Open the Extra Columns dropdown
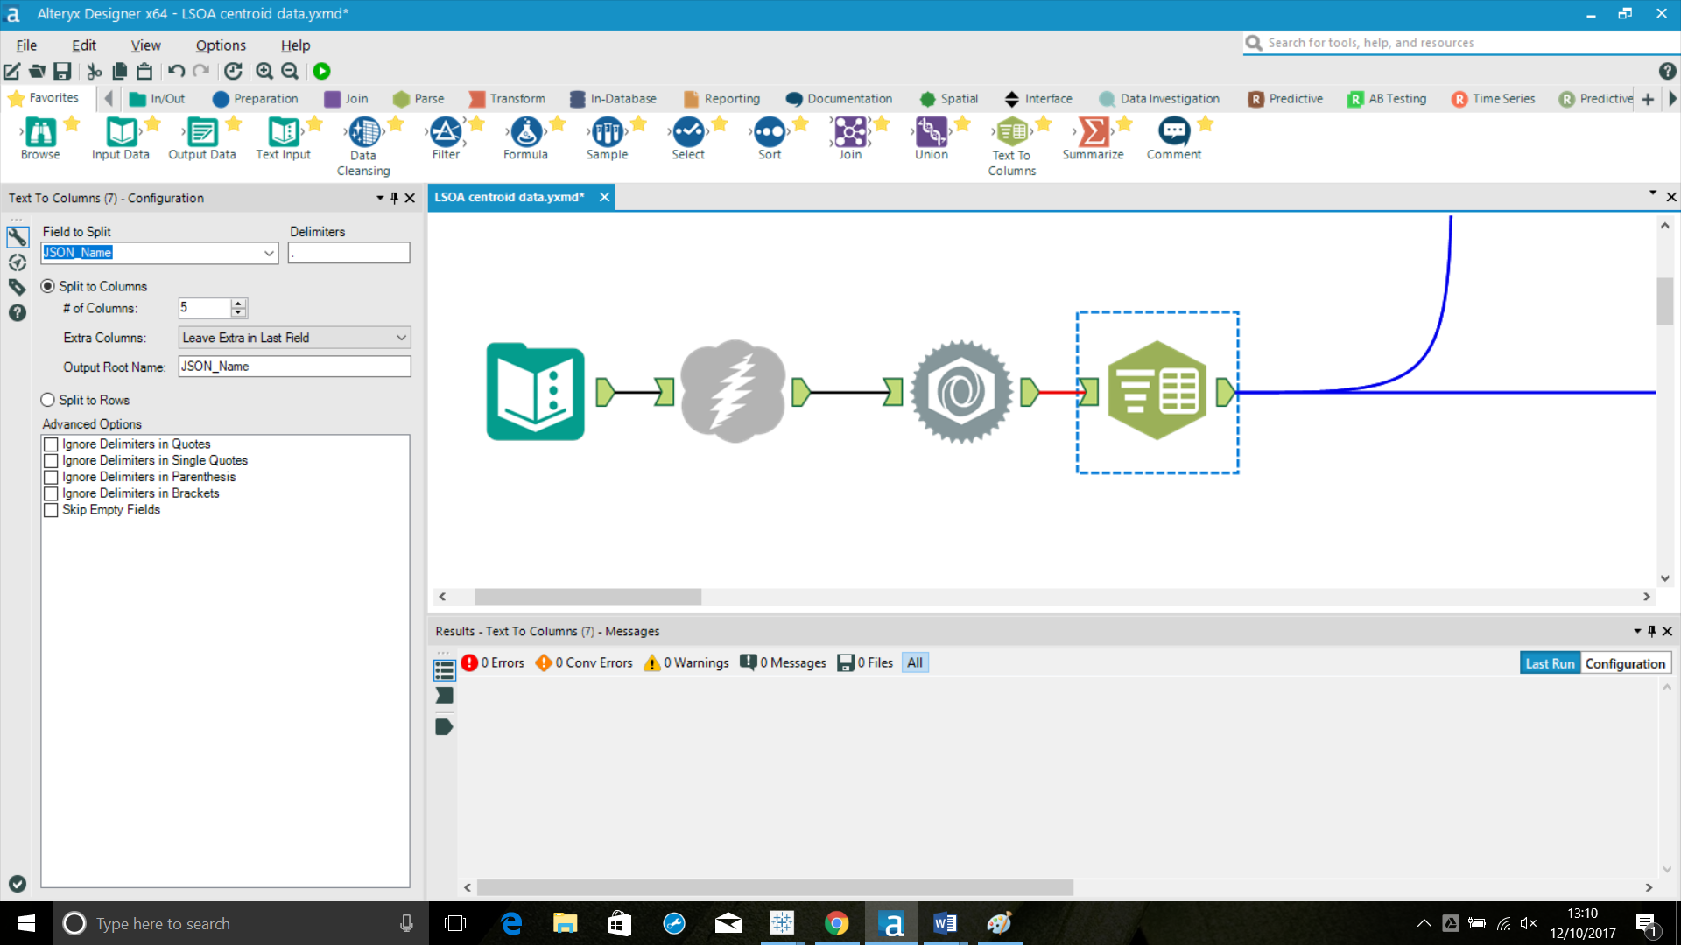Image resolution: width=1681 pixels, height=945 pixels. click(x=401, y=338)
